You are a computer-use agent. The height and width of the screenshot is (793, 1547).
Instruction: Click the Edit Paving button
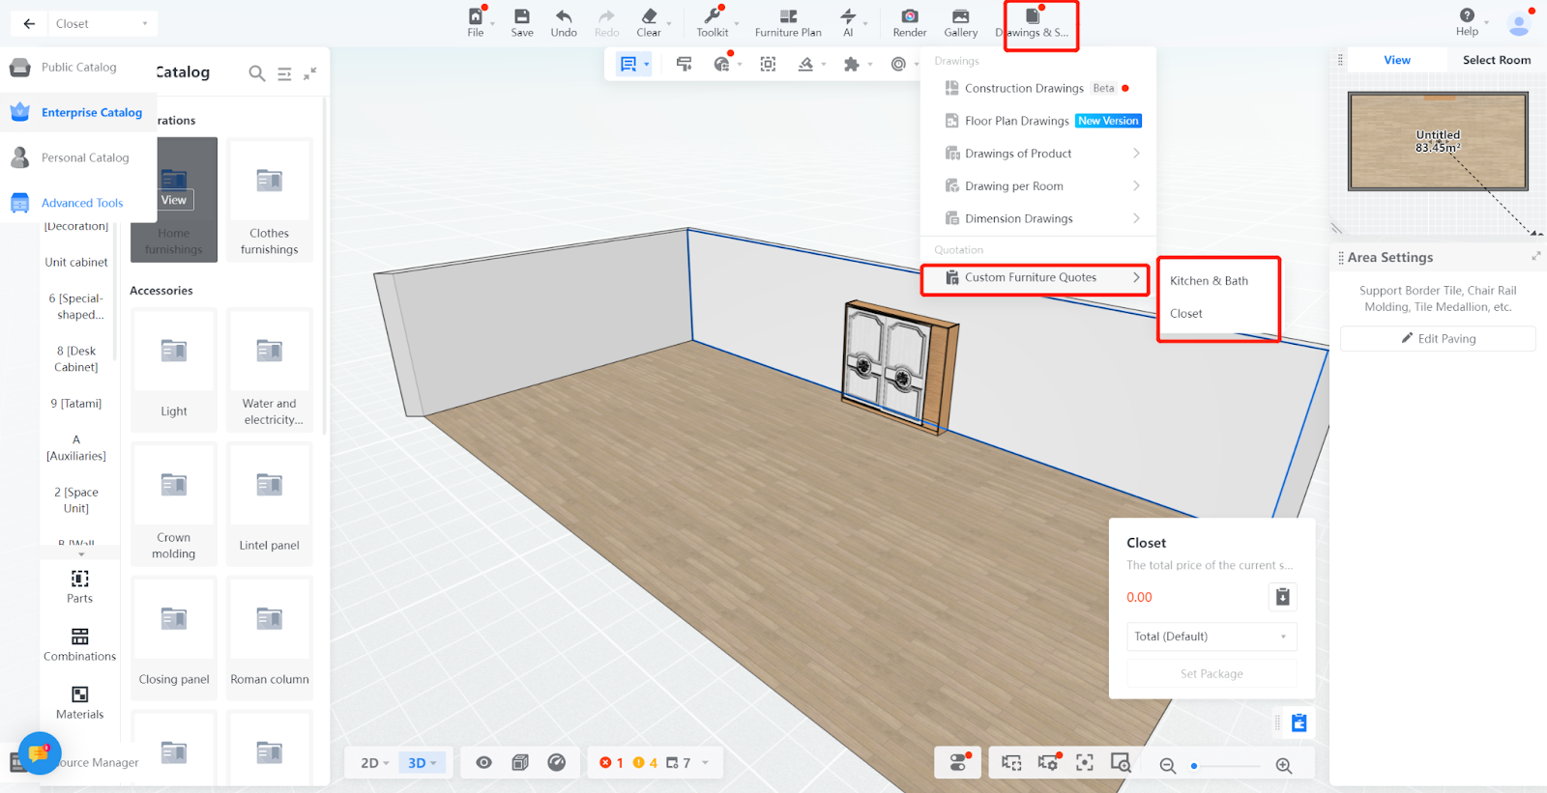pyautogui.click(x=1438, y=339)
